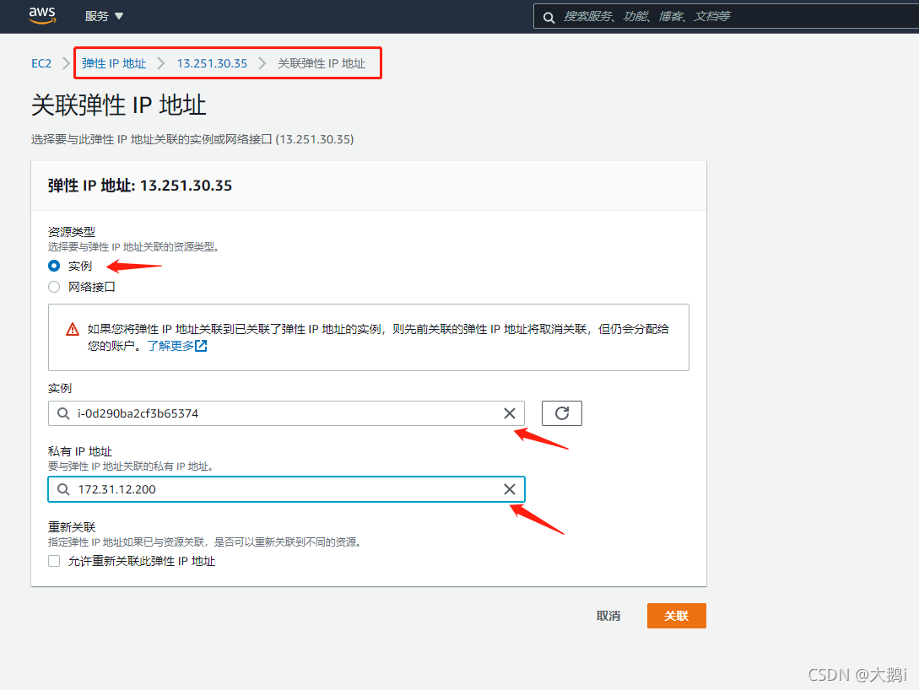Go to EC2 breadcrumb link
The height and width of the screenshot is (690, 919).
point(41,63)
